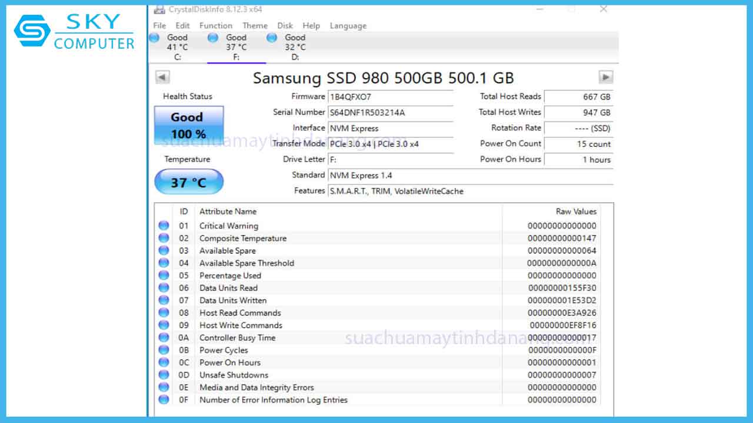753x423 pixels.
Task: Click Rotation Rate value ---- (SSD)
Action: (x=578, y=128)
